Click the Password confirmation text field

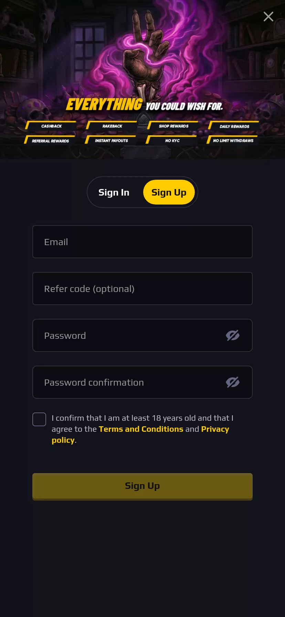(131, 382)
